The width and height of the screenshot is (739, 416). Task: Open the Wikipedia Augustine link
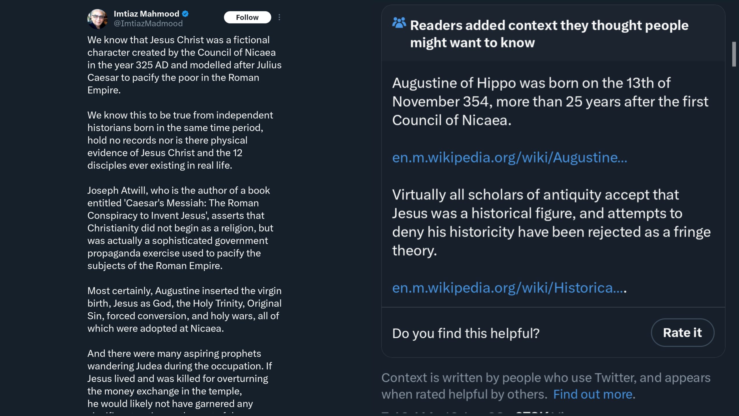(x=510, y=158)
